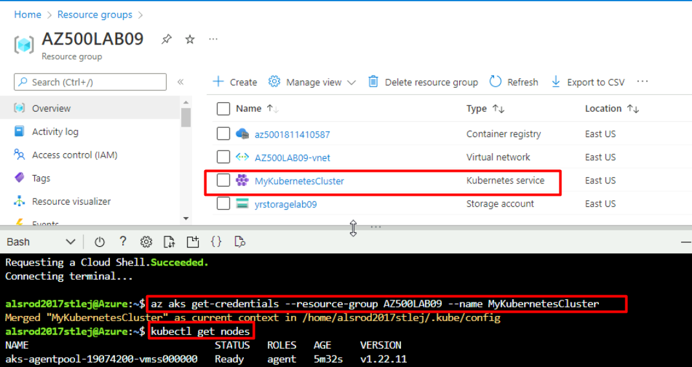Go to Home breadcrumb

[x=27, y=15]
